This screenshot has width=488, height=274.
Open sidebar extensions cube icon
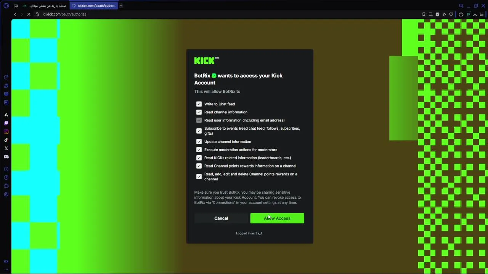(6, 186)
